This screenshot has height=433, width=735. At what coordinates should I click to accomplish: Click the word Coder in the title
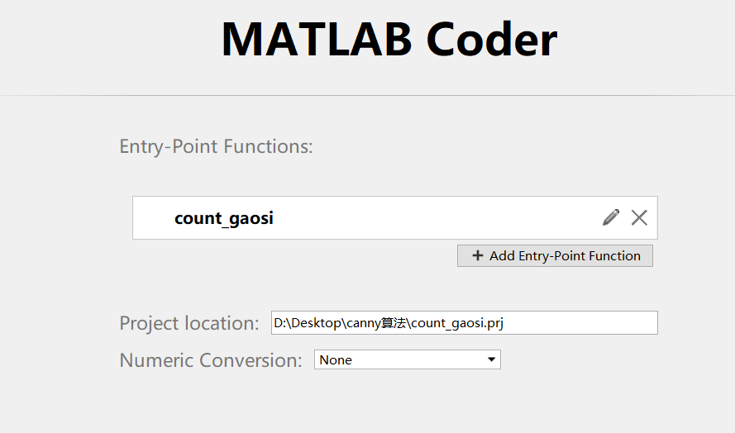pos(492,40)
